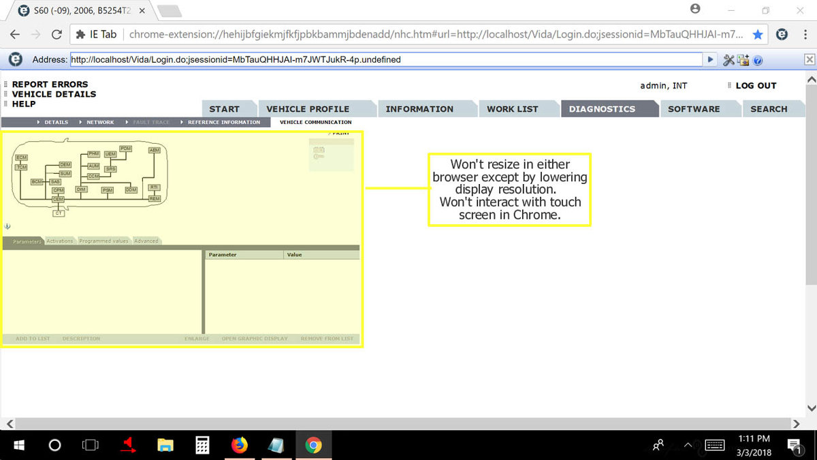
Task: Open the Software tab
Action: coord(693,109)
